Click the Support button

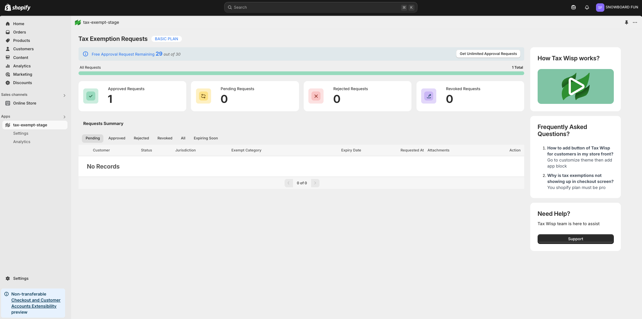pos(576,239)
